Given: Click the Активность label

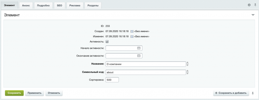Looking at the screenshot, I should (x=97, y=42).
